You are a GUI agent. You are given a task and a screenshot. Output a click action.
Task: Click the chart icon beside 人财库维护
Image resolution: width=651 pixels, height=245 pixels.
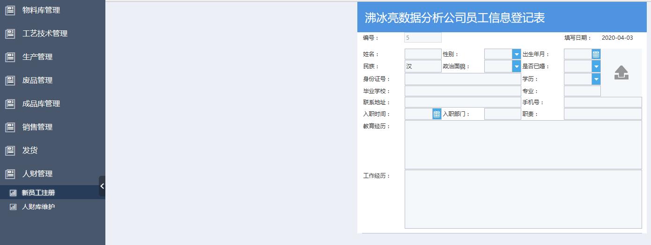pos(13,207)
